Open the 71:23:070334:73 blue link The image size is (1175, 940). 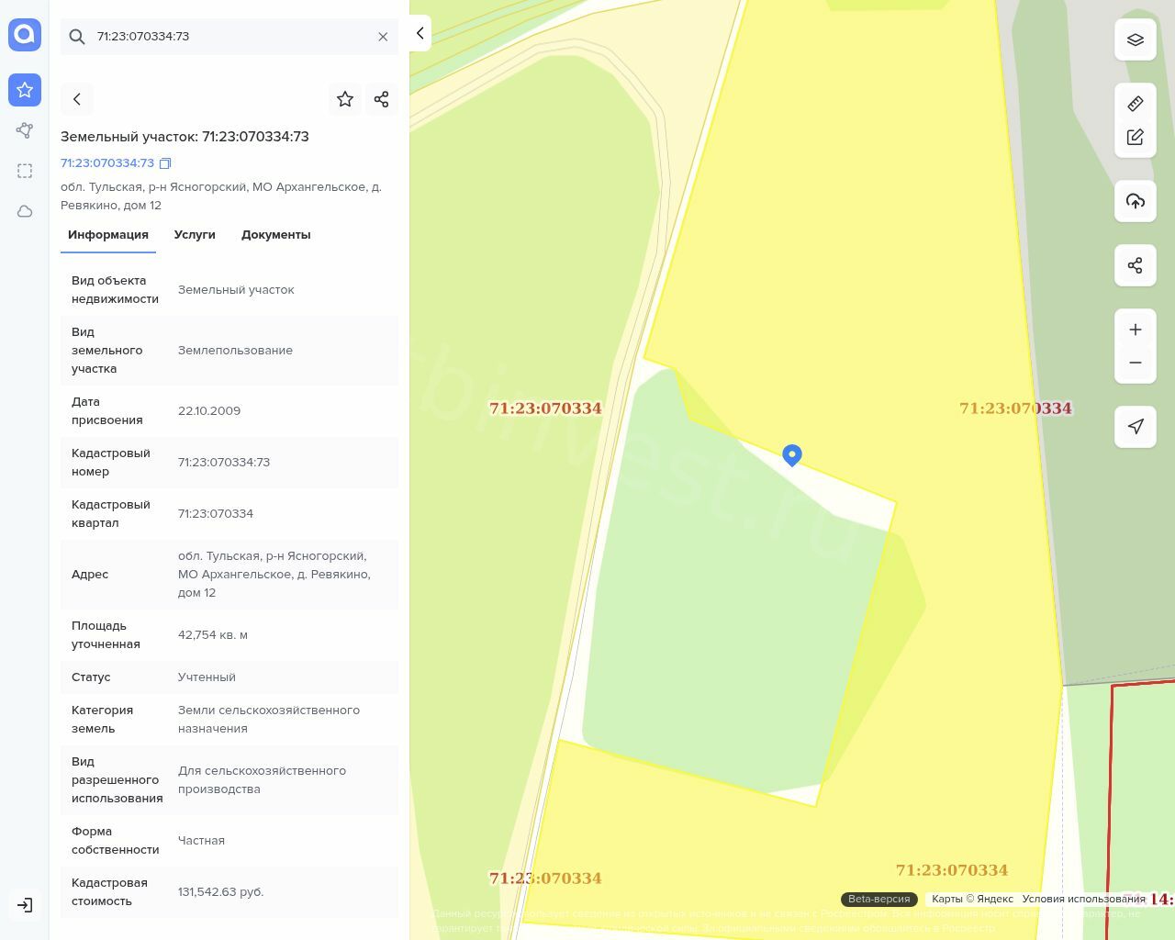(107, 163)
